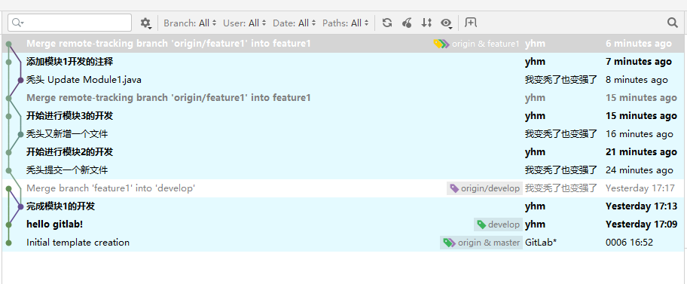Click the 'Yesterday 17:17' timestamp
Screen dimensions: 687x284
[x=640, y=188]
